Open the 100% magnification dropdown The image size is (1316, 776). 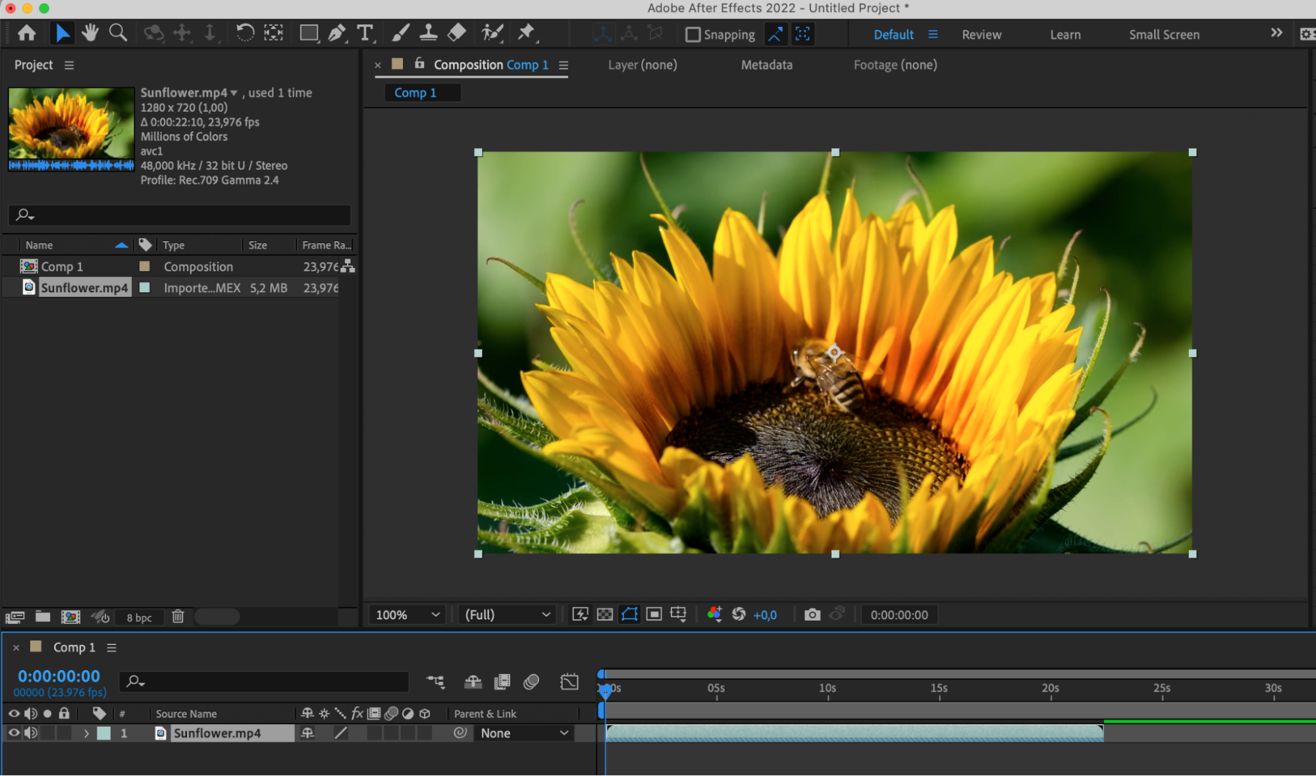[x=407, y=615]
